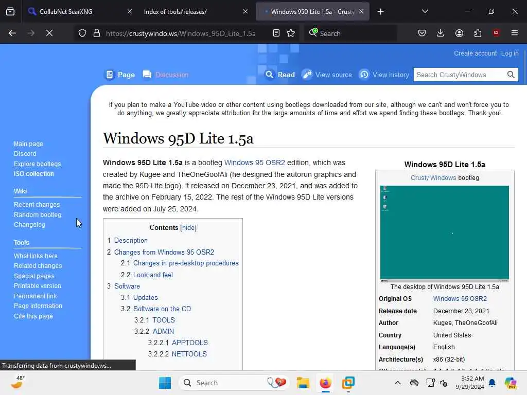Open a Random bootleg
The width and height of the screenshot is (527, 395).
[x=37, y=214]
